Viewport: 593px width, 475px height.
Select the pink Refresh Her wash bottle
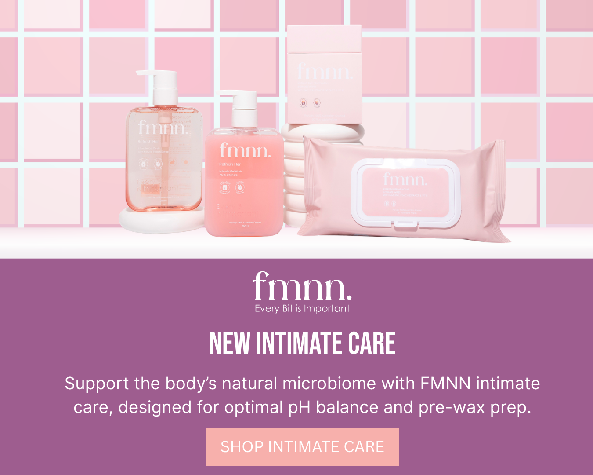click(244, 164)
